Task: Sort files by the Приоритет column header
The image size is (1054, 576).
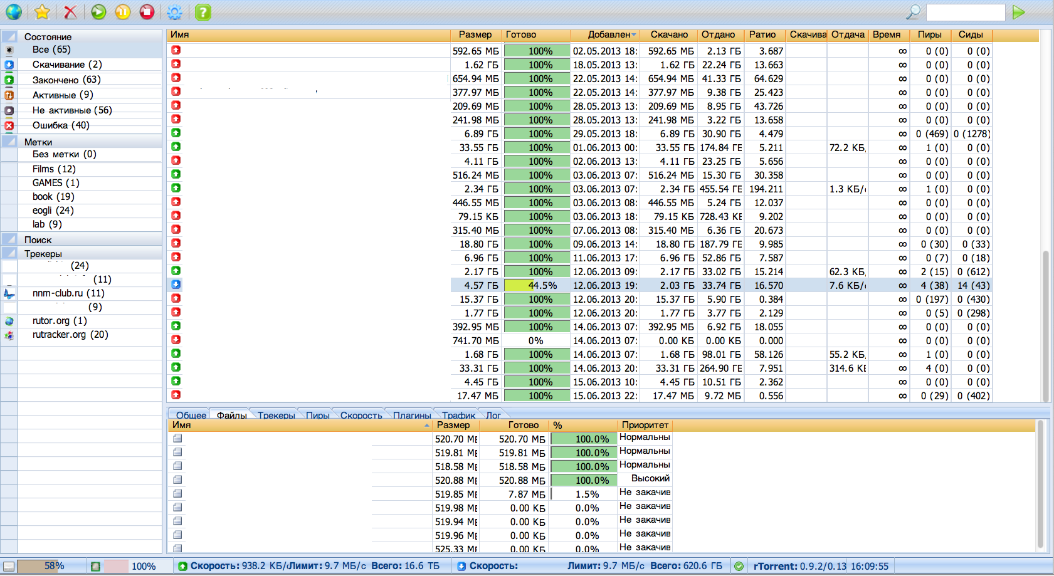Action: (645, 425)
